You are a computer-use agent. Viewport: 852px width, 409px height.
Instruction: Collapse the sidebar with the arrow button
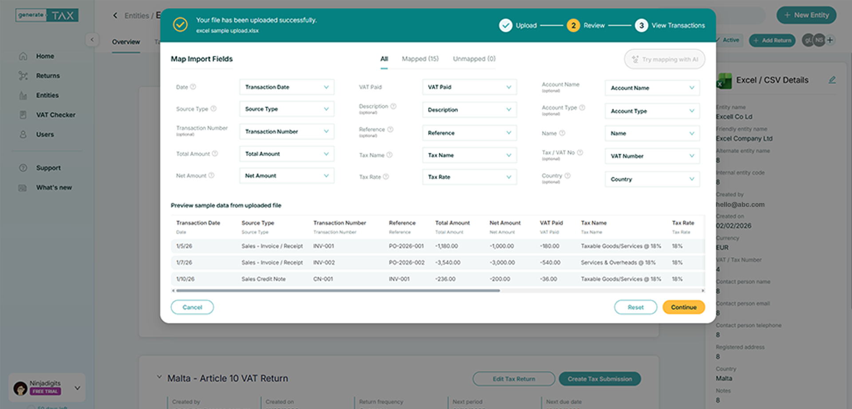point(92,39)
